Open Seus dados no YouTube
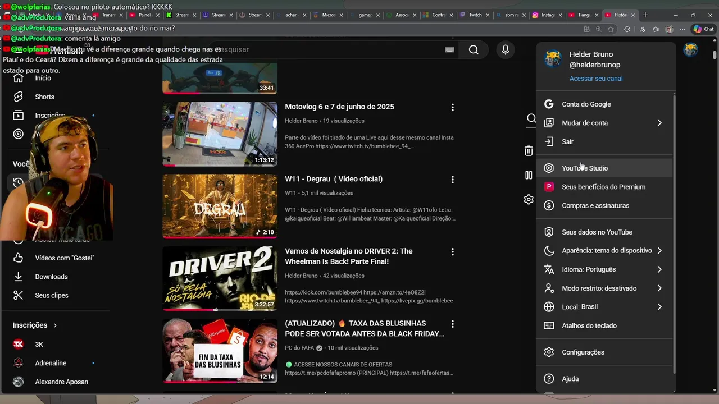 click(x=605, y=232)
